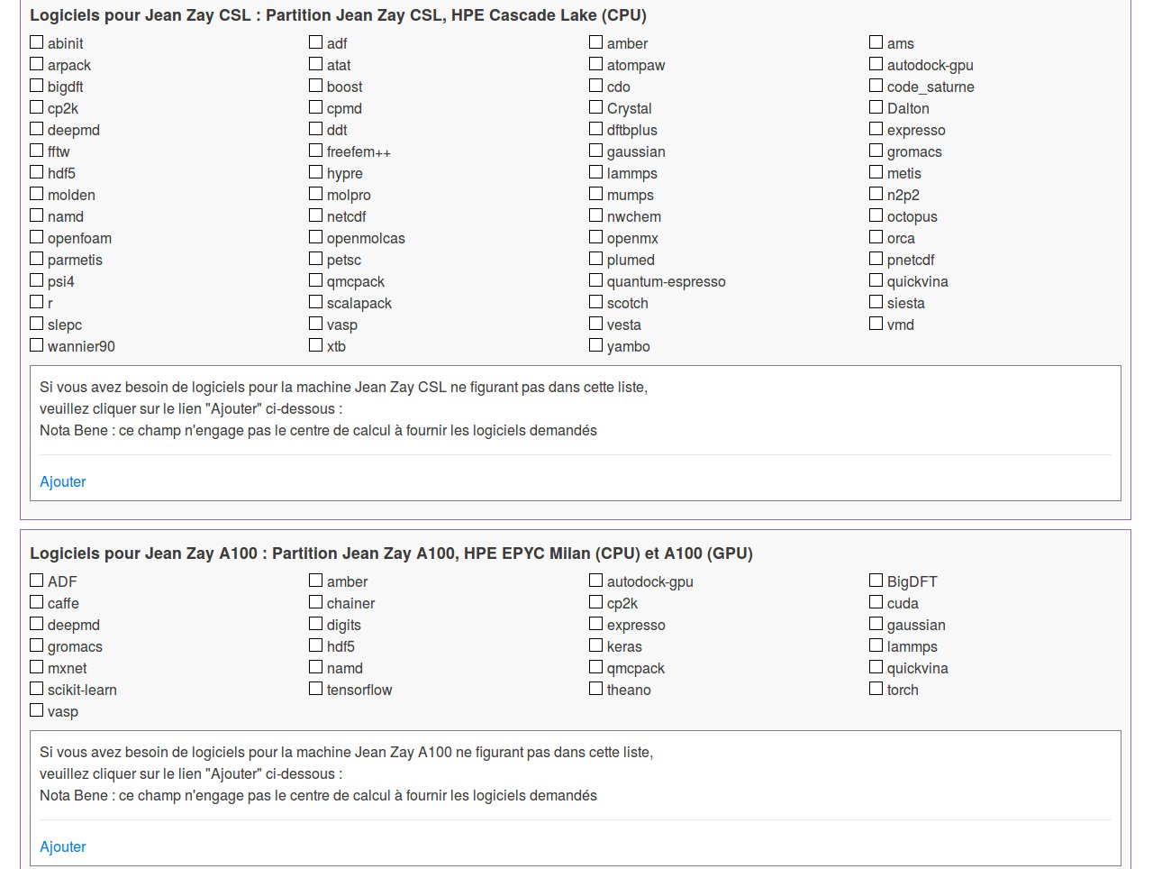1153x869 pixels.
Task: Tick the Dalton checkbox
Action: (x=876, y=107)
